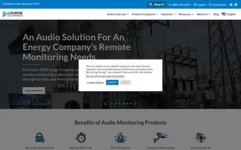Click the hero slide headline text

(x=77, y=47)
